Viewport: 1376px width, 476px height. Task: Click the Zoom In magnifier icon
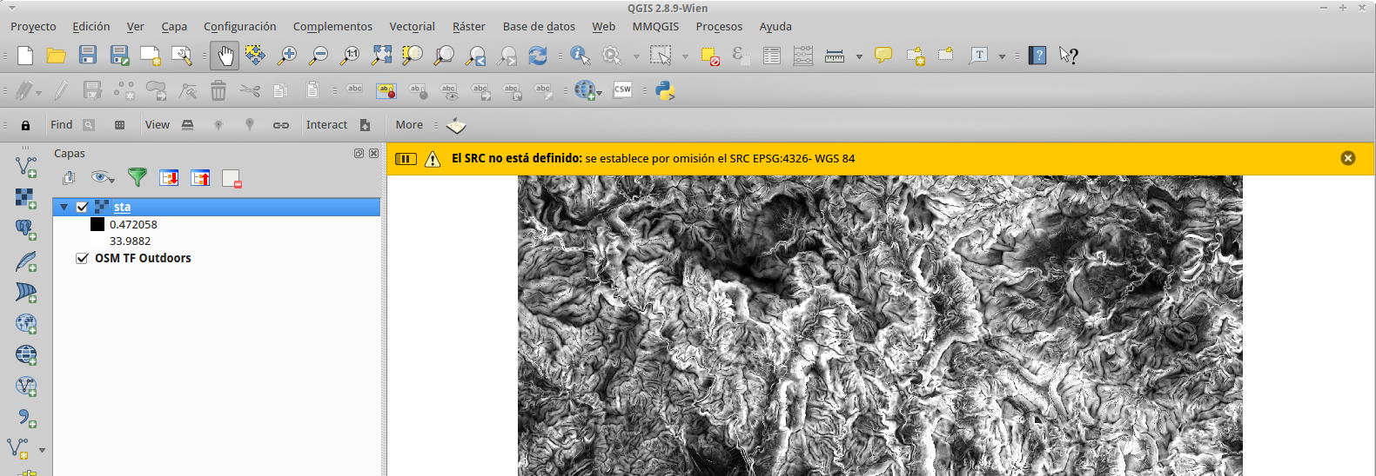tap(286, 56)
